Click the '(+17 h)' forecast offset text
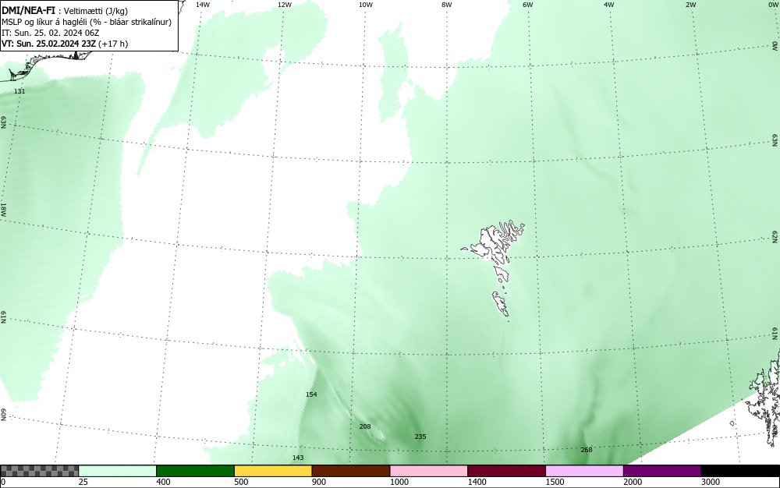780x488 pixels. click(113, 44)
